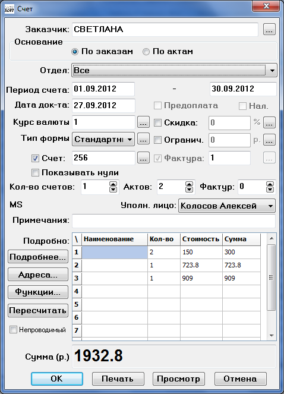
Task: Click the Счет number field 256
Action: [103, 158]
